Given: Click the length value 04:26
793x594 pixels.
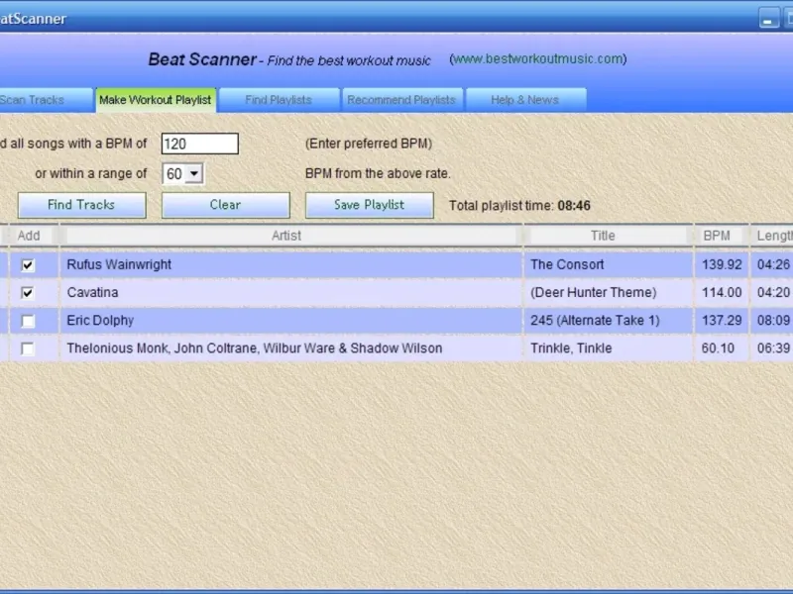Looking at the screenshot, I should (773, 264).
